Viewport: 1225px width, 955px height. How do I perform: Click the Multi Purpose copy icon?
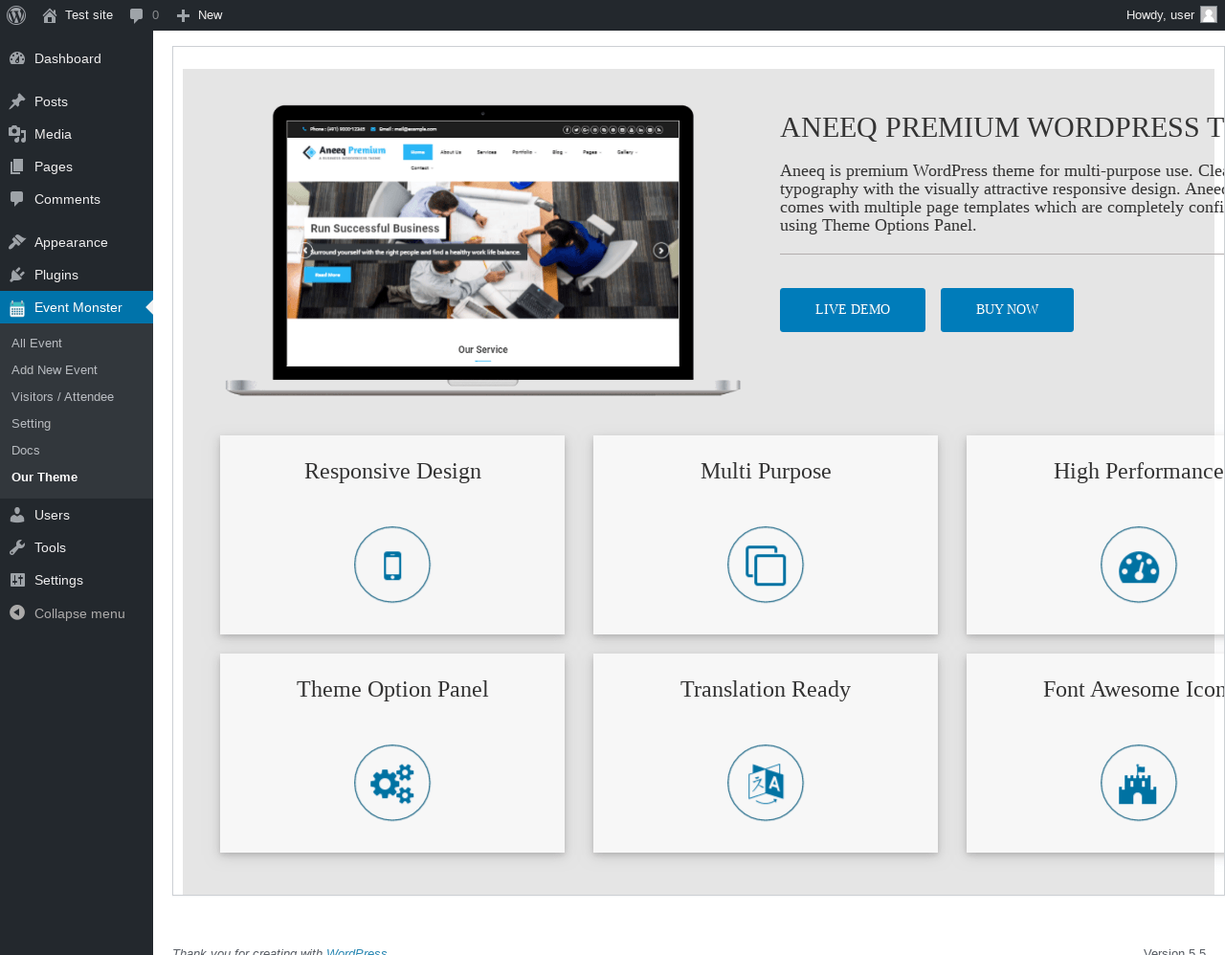[x=766, y=565]
